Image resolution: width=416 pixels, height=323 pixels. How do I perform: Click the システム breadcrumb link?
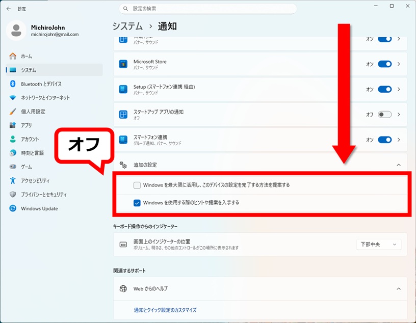click(127, 26)
